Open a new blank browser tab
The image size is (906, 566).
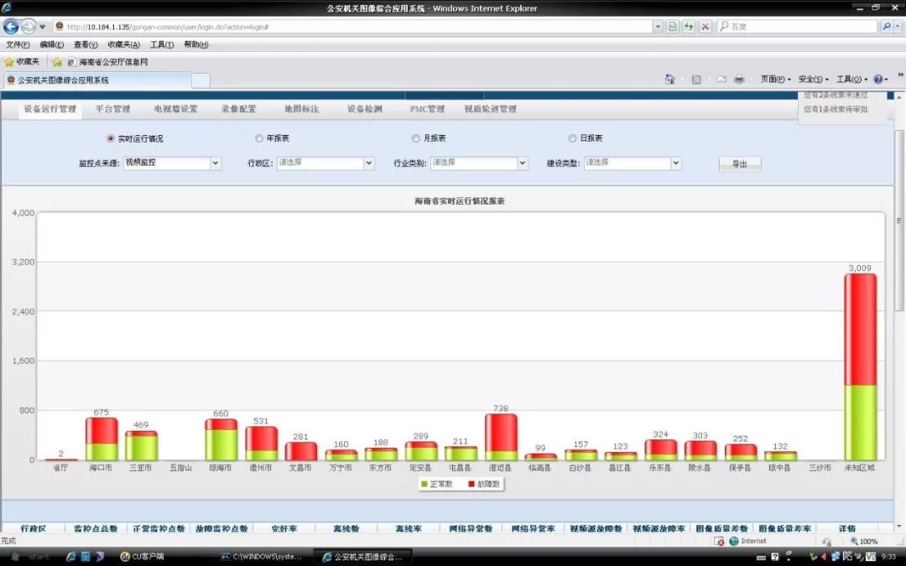coord(200,80)
